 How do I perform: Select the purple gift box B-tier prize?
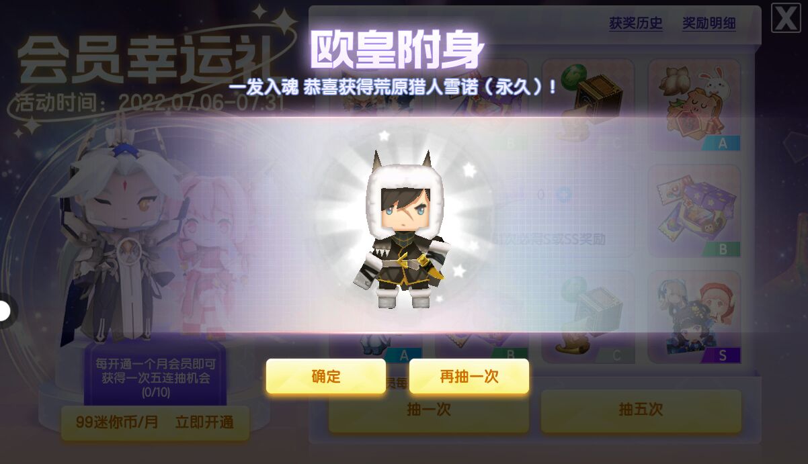tap(694, 211)
